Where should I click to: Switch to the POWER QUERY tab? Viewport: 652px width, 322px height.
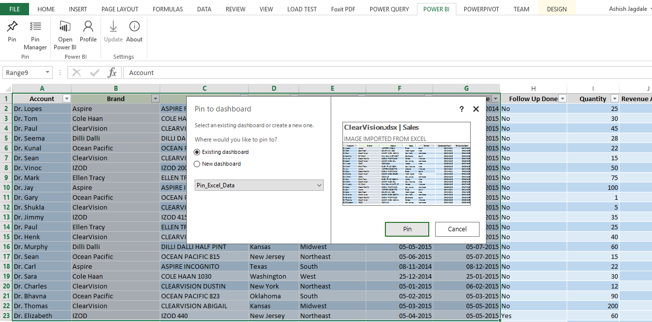pyautogui.click(x=389, y=9)
